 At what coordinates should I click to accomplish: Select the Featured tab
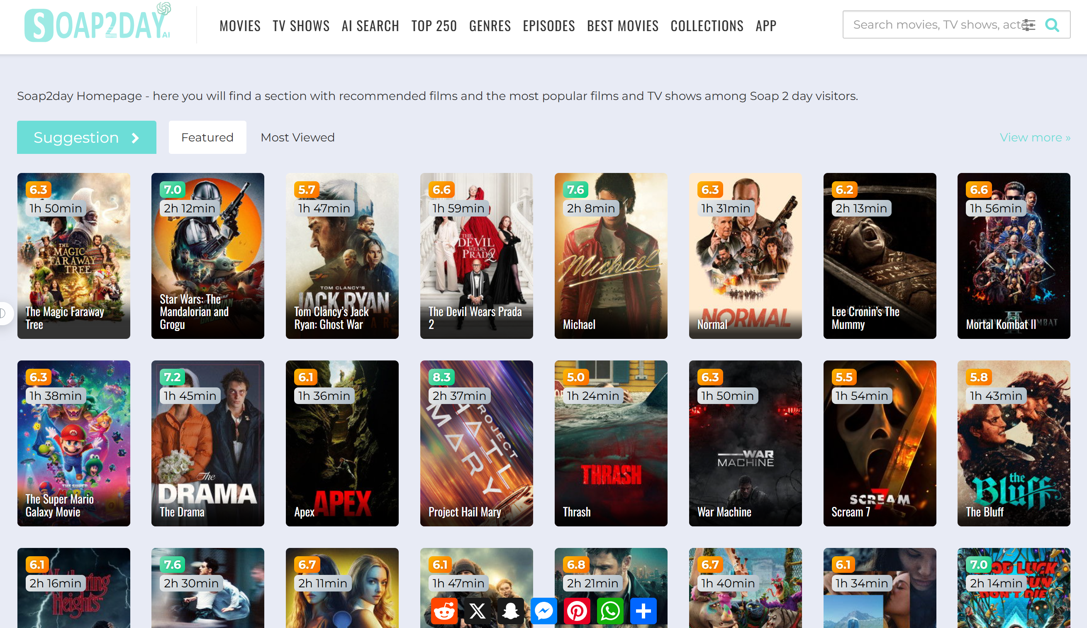(207, 137)
